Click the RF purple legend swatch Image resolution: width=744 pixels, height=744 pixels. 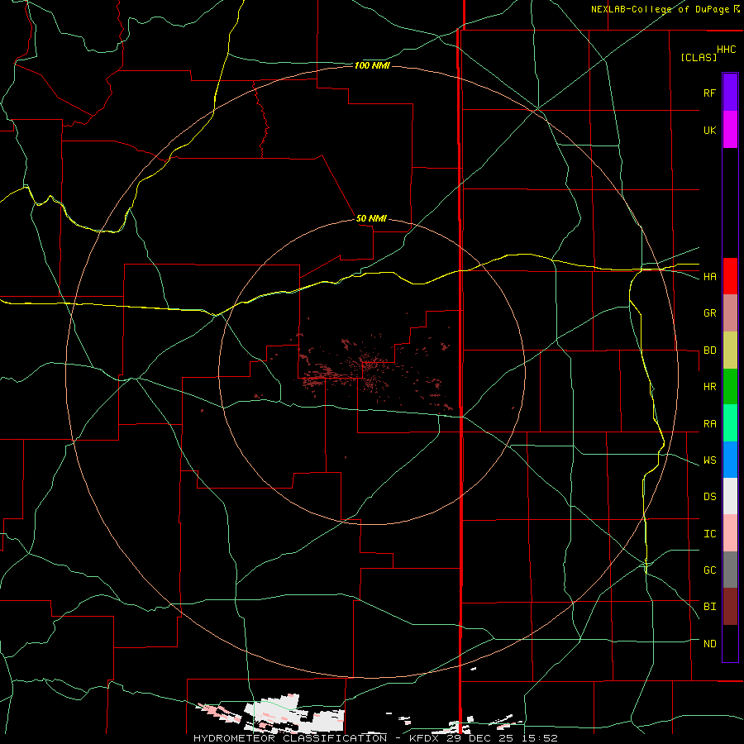[x=730, y=93]
